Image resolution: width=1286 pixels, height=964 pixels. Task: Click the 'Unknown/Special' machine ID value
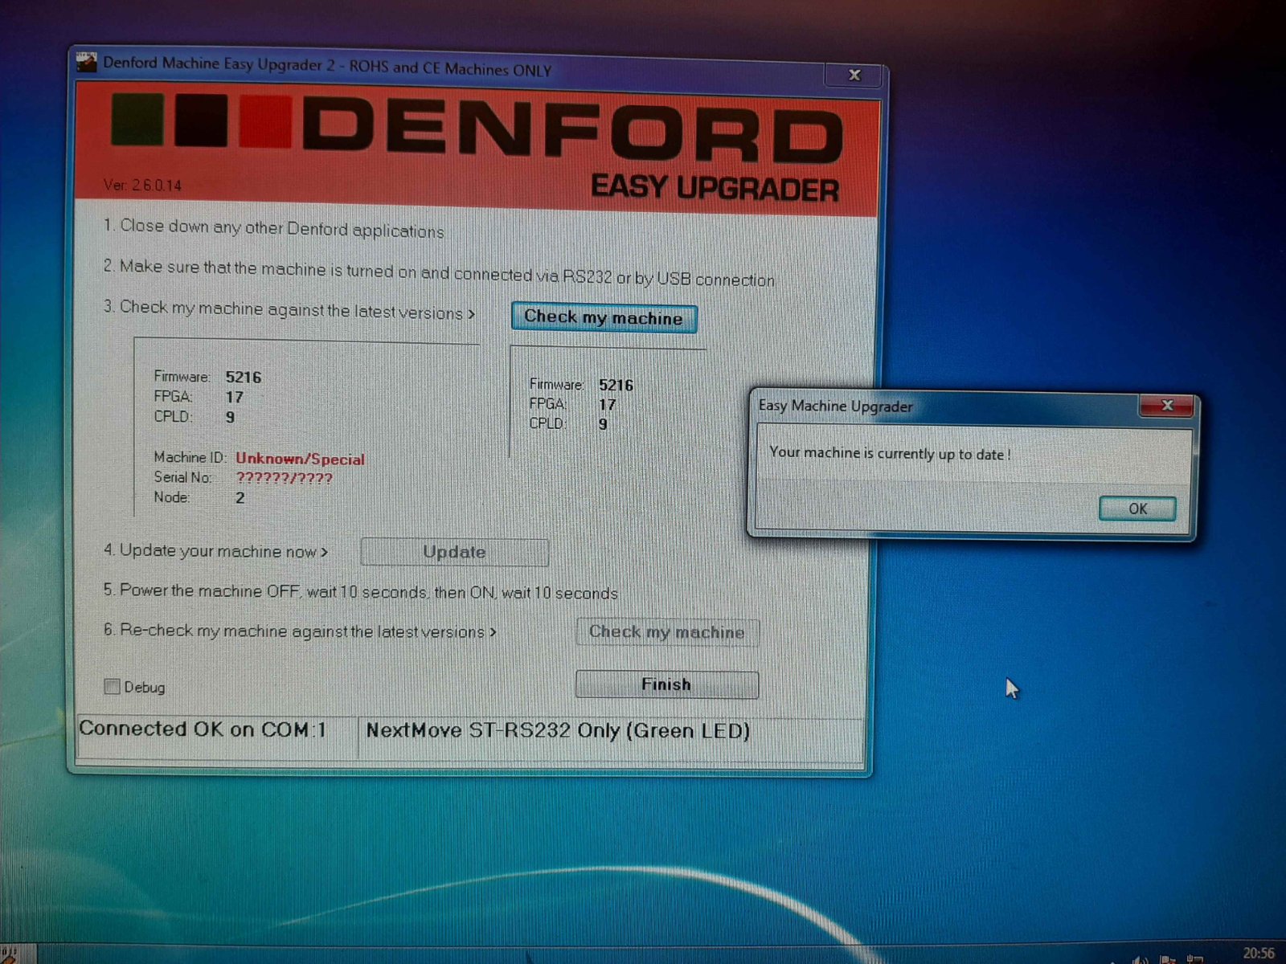[x=300, y=459]
